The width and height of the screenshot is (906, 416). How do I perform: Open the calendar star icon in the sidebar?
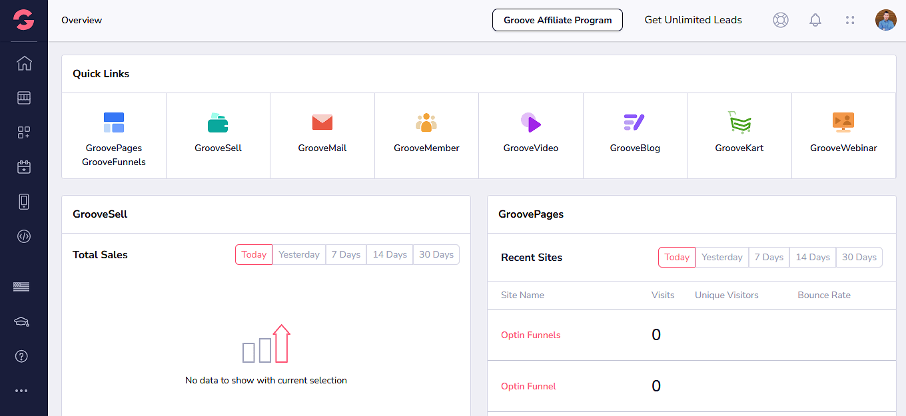24,167
